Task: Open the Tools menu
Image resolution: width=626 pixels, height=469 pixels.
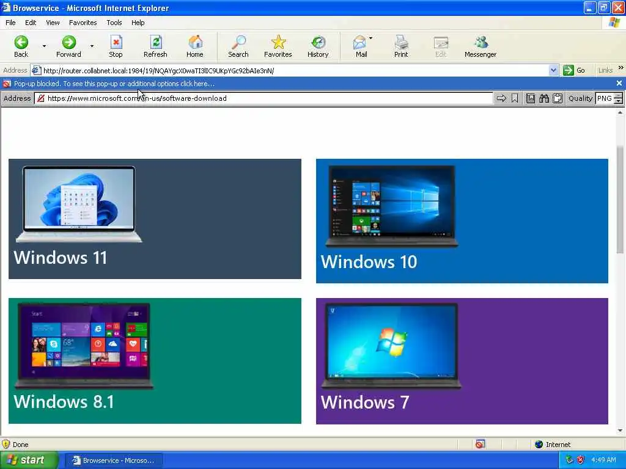Action: (114, 23)
